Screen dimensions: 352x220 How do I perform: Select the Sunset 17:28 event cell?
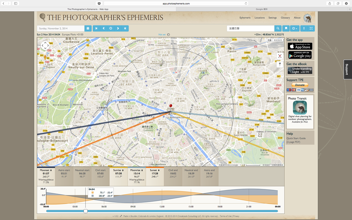click(x=155, y=176)
